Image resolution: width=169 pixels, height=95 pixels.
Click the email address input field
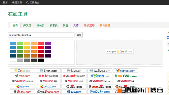pos(41,35)
